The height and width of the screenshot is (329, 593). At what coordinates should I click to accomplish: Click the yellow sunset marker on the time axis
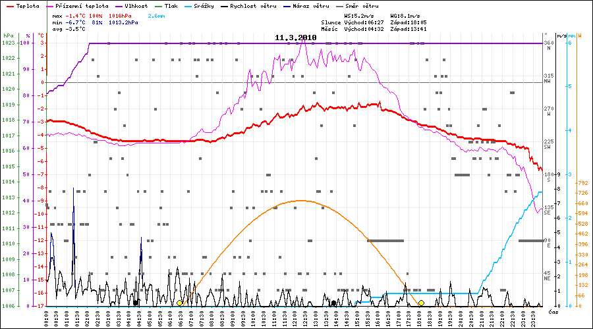coord(421,303)
